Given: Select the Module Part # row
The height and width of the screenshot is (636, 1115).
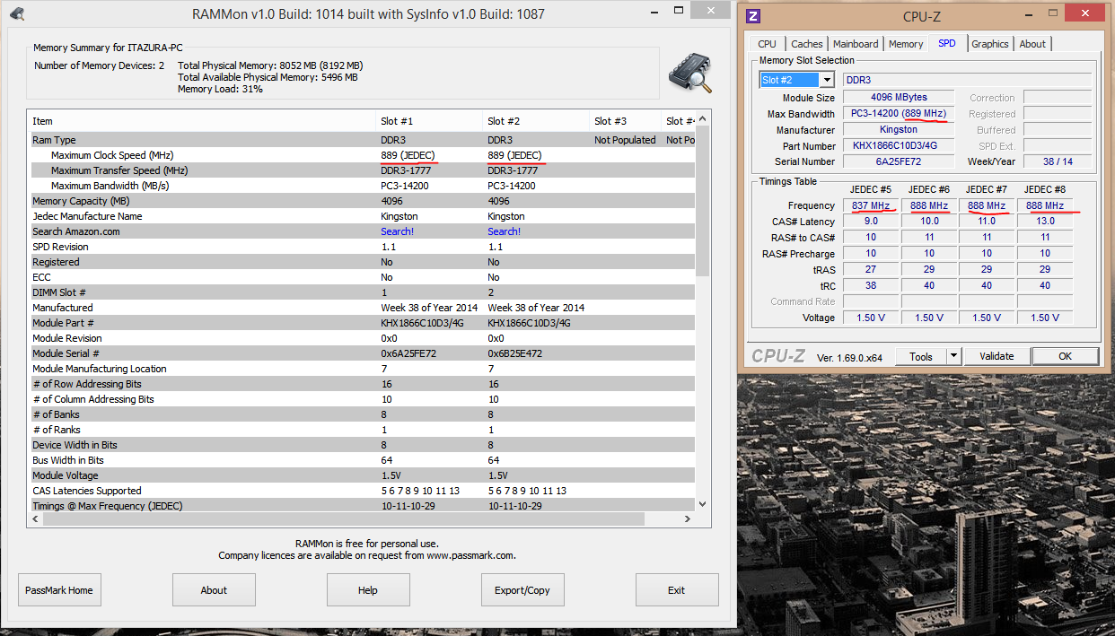Looking at the screenshot, I should pos(362,323).
